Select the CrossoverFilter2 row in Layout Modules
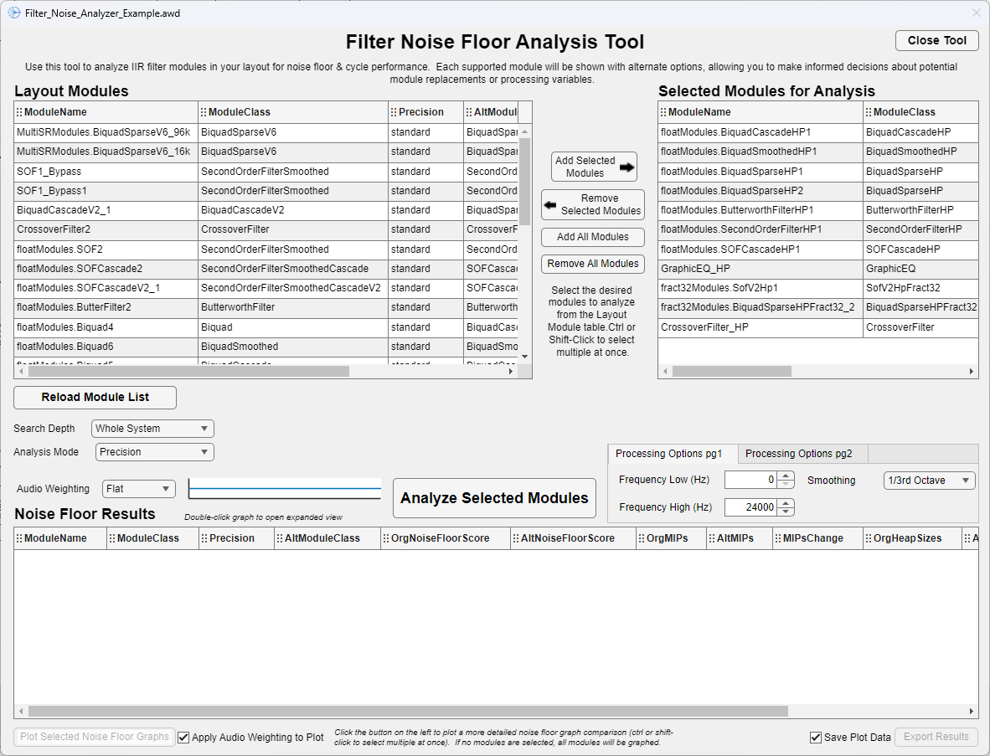 tap(266, 229)
